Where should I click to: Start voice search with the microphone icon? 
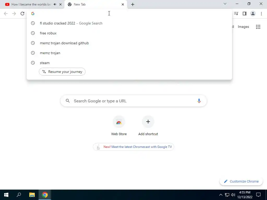tap(199, 101)
